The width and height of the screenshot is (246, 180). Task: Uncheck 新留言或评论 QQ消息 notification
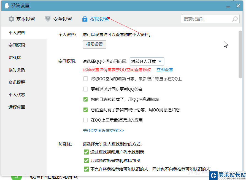coord(85,110)
